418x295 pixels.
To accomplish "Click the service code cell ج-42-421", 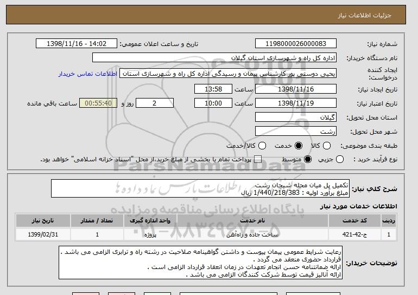I will click(354, 235).
